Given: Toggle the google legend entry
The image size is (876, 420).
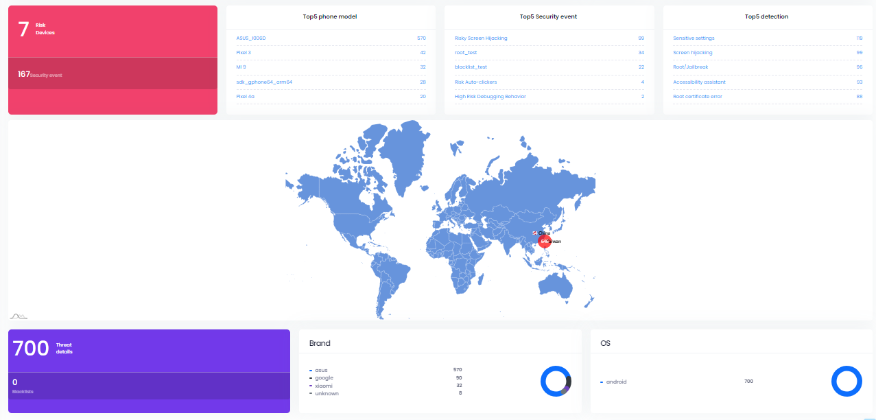Looking at the screenshot, I should pyautogui.click(x=323, y=378).
